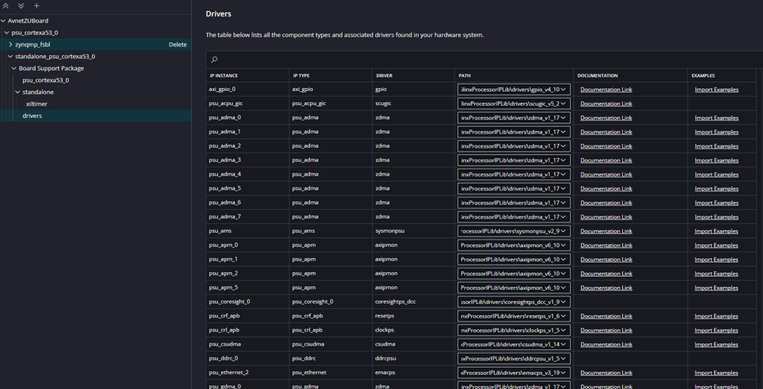Click the drivers search input field
The width and height of the screenshot is (763, 389).
coord(483,59)
